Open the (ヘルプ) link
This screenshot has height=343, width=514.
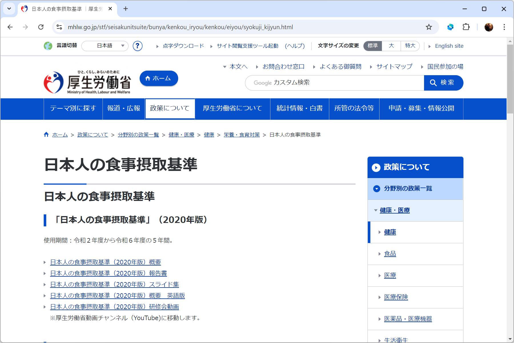click(295, 46)
